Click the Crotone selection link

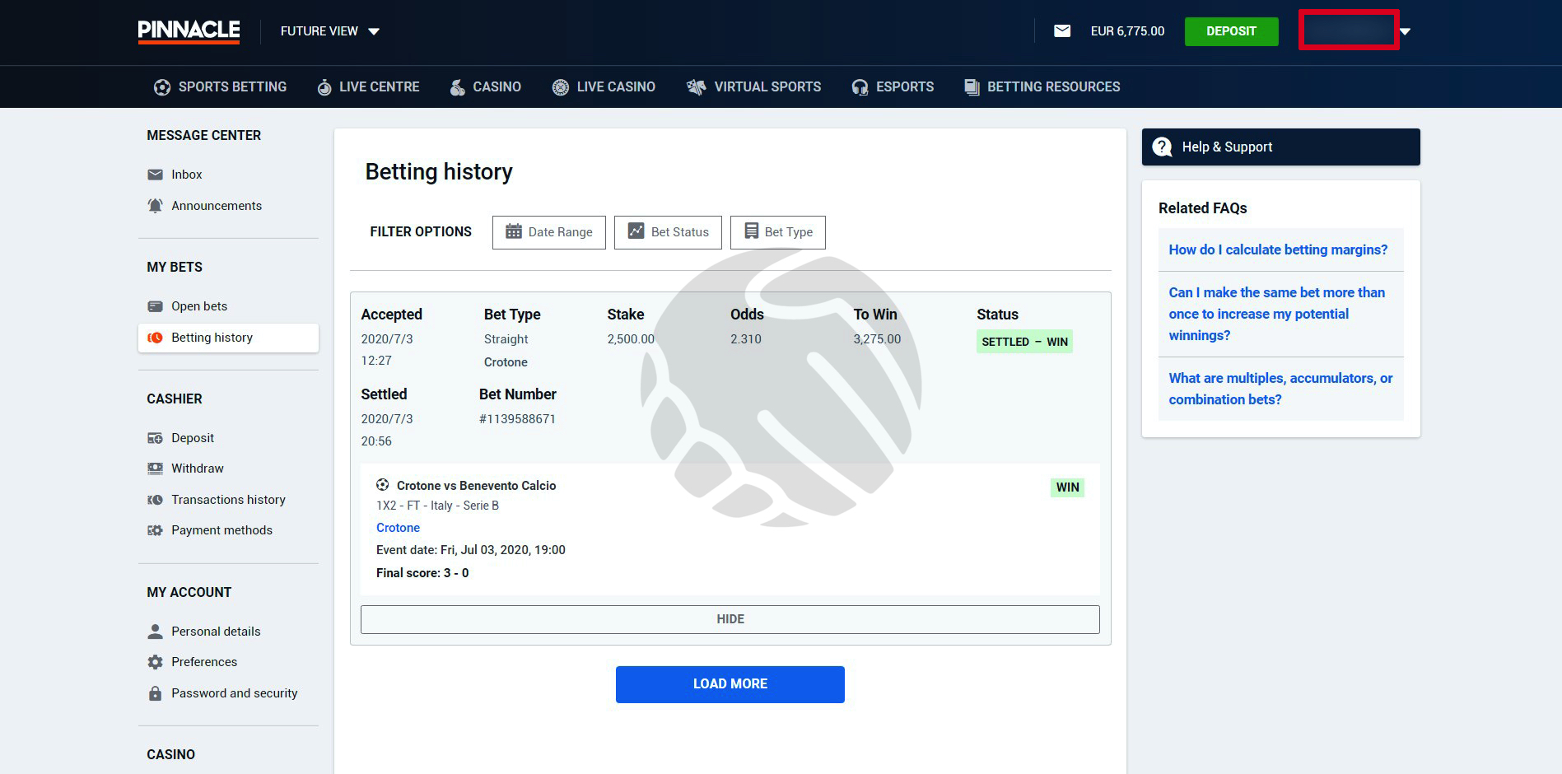pyautogui.click(x=398, y=528)
